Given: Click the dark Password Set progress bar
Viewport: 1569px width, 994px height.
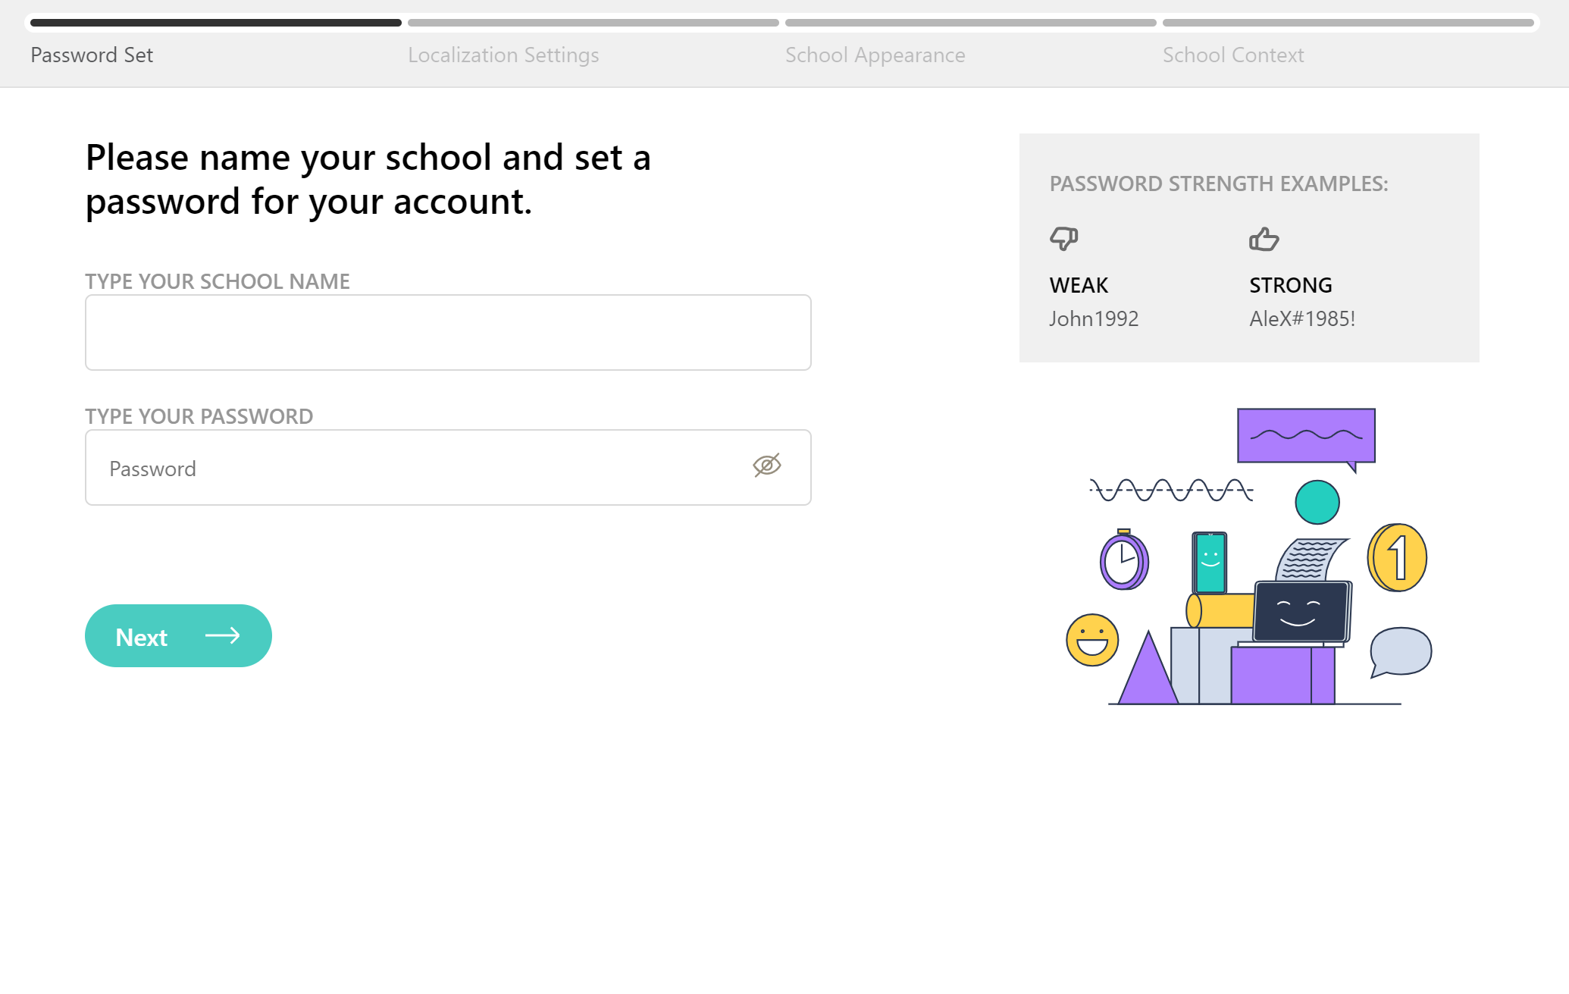Looking at the screenshot, I should click(216, 23).
